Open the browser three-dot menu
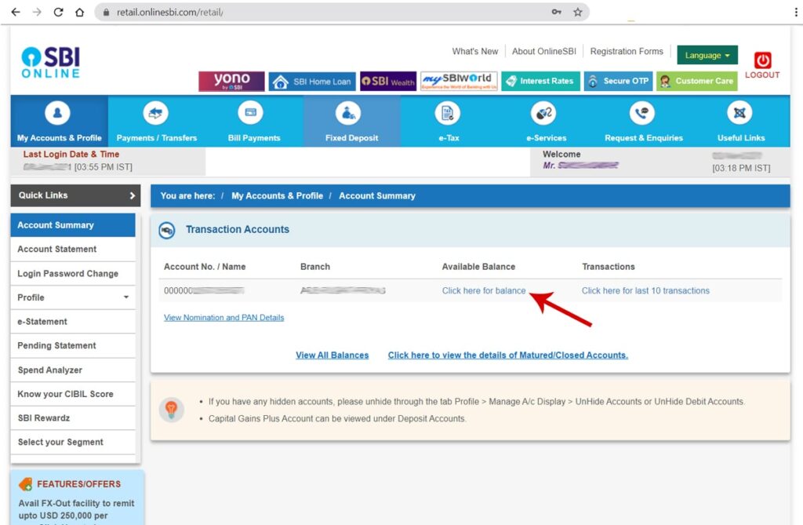Screen dimensions: 803x525 point(795,12)
